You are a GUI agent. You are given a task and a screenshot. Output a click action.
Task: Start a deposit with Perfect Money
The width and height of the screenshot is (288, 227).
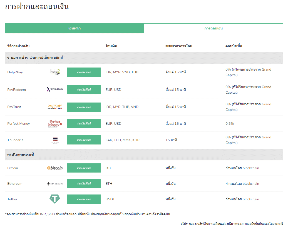(x=84, y=124)
